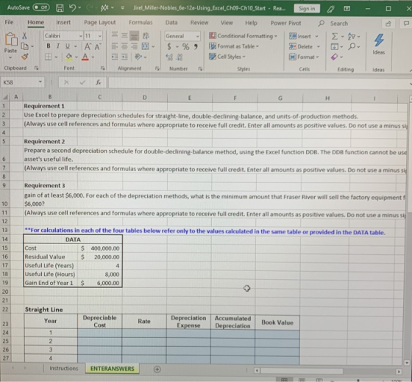
Task: Switch to the Page Layout tab
Action: point(99,22)
